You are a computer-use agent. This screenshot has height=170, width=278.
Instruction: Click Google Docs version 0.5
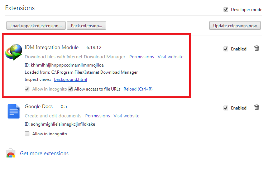click(64, 107)
